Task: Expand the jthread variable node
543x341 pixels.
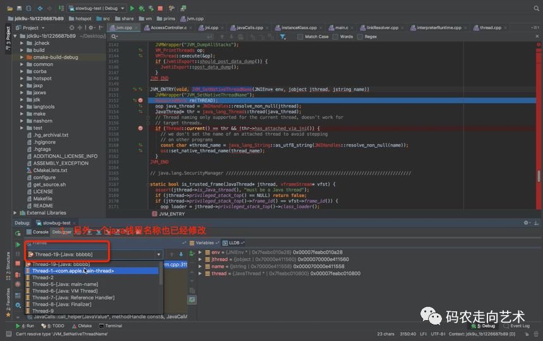Action: pos(200,260)
